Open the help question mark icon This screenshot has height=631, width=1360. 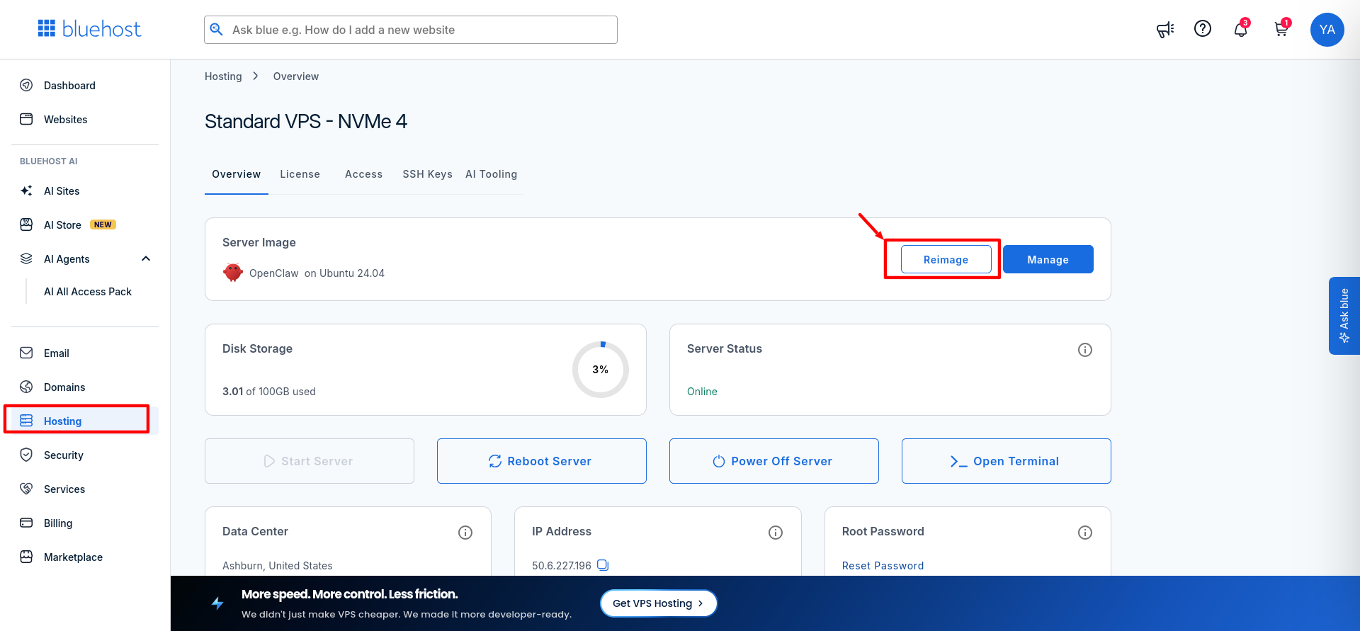1203,28
